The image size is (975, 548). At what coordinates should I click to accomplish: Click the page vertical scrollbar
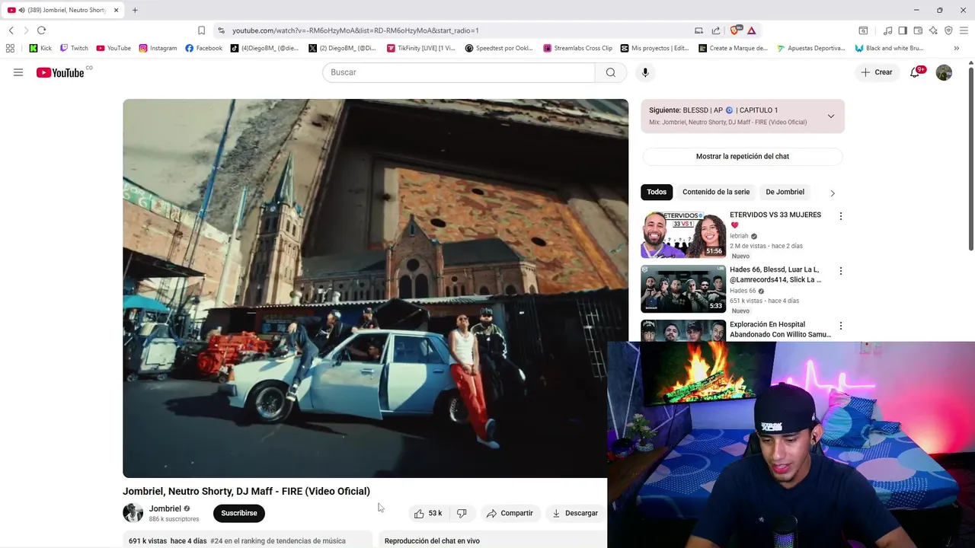[970, 159]
